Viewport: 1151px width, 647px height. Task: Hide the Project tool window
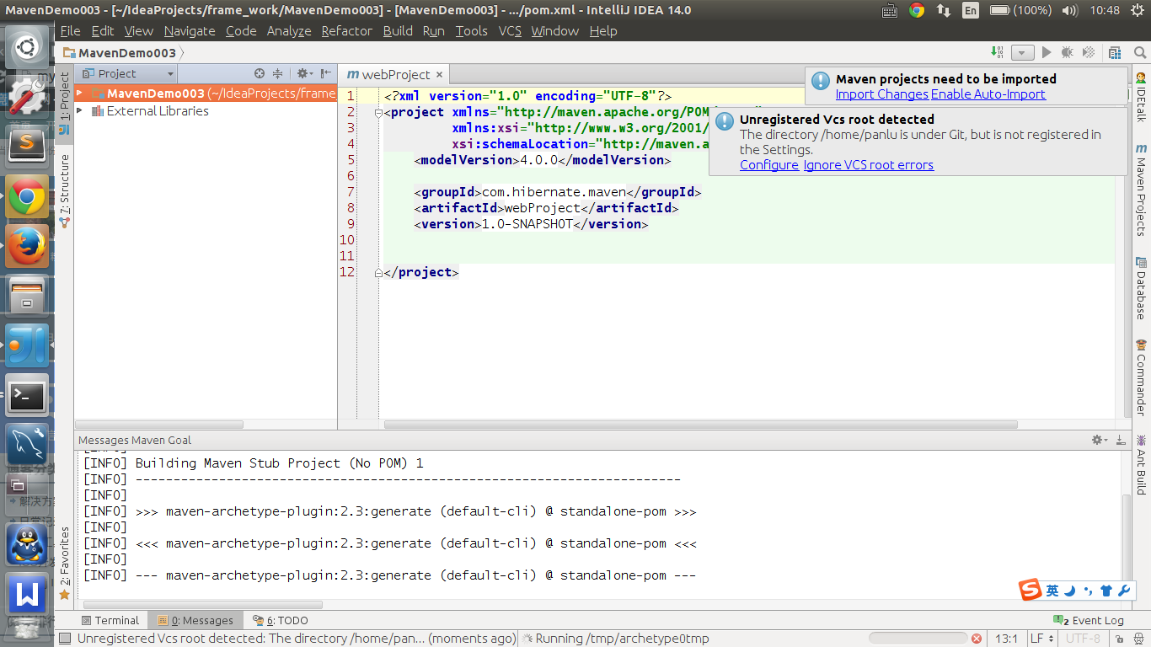tap(325, 74)
